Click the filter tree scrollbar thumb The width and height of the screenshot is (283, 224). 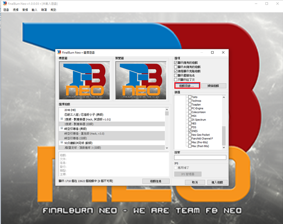224,136
